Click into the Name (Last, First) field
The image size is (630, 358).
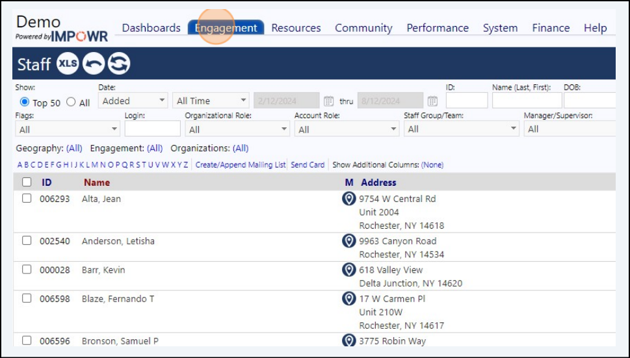[x=527, y=100]
